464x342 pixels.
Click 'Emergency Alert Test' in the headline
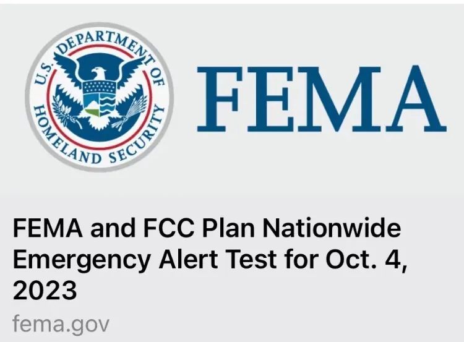tap(145, 260)
